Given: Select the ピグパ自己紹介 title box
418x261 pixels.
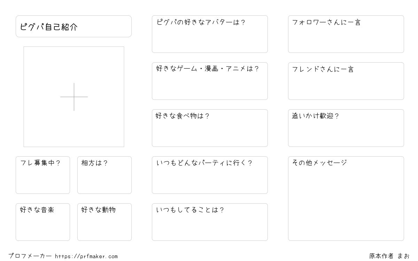Looking at the screenshot, I should pyautogui.click(x=73, y=26).
